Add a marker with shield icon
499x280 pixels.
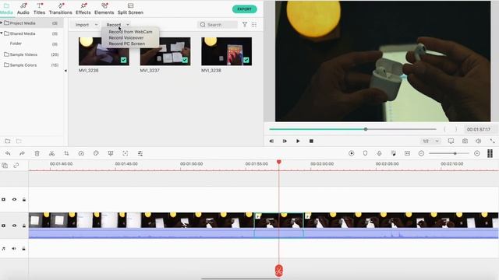pyautogui.click(x=366, y=153)
